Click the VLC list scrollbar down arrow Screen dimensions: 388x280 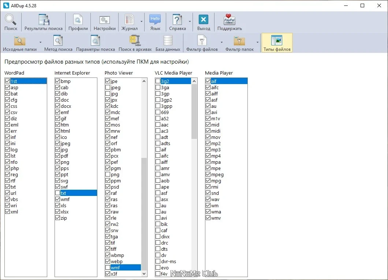[x=194, y=273]
